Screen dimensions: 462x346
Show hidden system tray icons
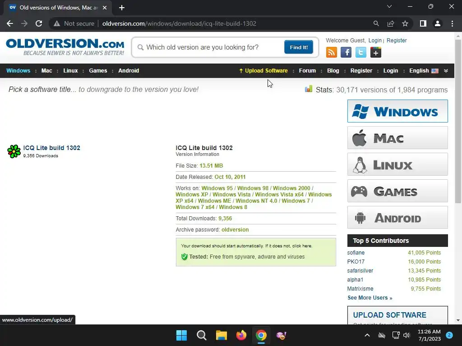click(367, 335)
